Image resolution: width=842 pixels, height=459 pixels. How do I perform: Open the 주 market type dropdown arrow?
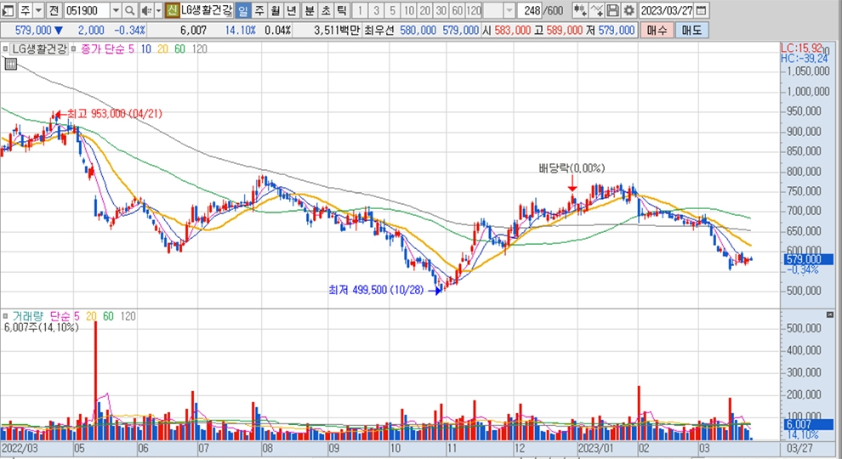38,9
